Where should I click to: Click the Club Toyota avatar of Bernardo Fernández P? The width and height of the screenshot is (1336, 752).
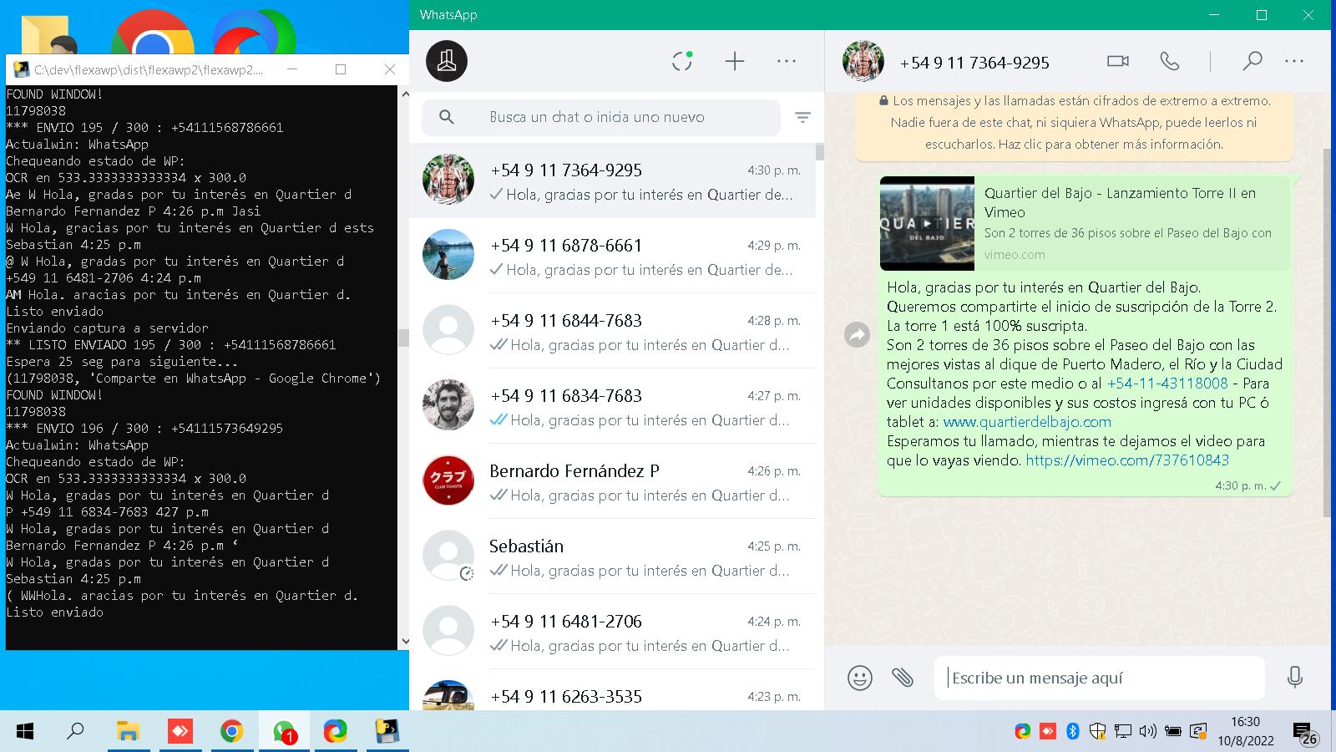click(x=448, y=480)
